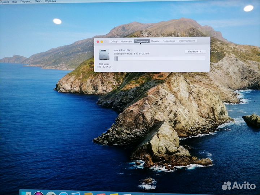Image resolution: width=260 pixels, height=195 pixels.
Task: Open the Справка help menu
Action: 50,1
